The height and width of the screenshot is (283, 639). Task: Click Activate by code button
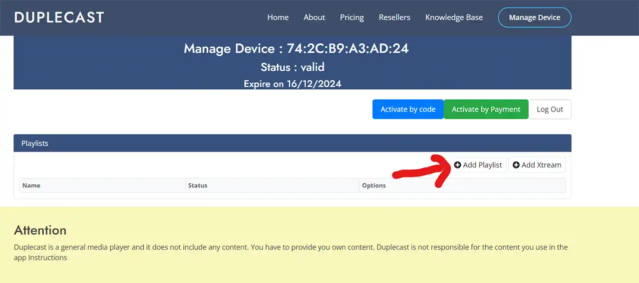pos(408,109)
